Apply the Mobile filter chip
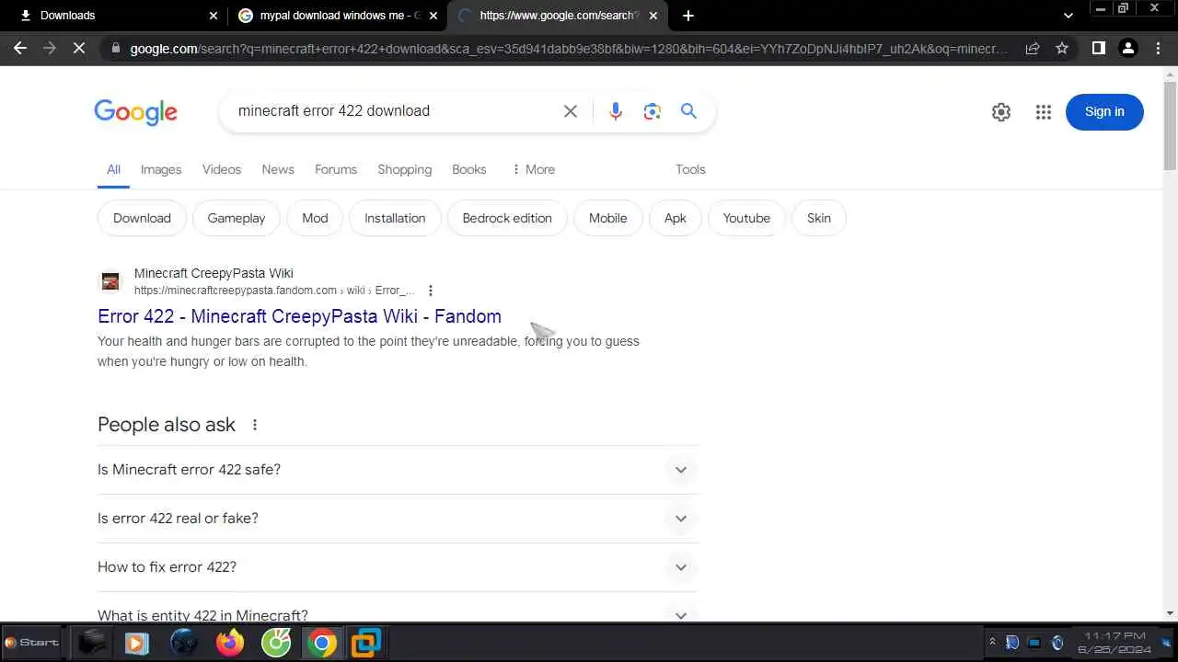Screen dimensions: 1178x662 click(607, 218)
